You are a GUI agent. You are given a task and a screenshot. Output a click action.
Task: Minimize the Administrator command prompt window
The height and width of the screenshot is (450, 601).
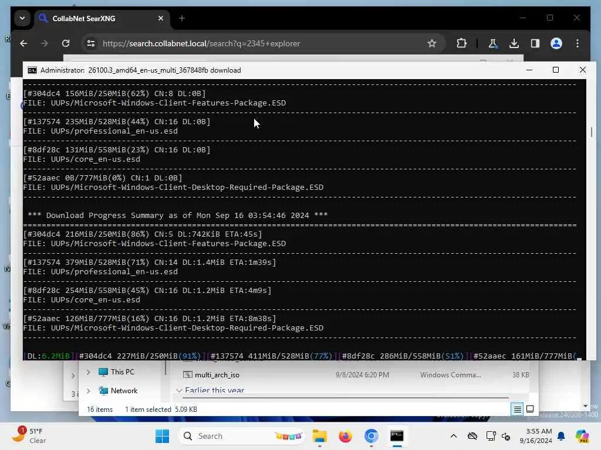[529, 70]
